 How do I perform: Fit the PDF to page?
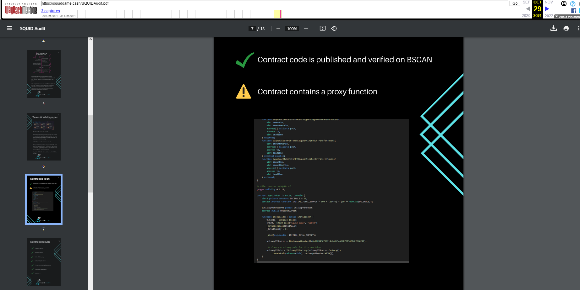point(323,29)
